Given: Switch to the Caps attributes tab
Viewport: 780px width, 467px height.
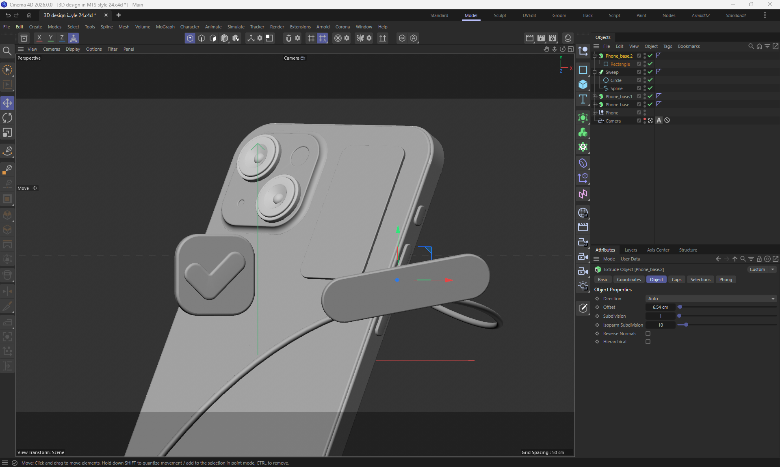Looking at the screenshot, I should 676,280.
